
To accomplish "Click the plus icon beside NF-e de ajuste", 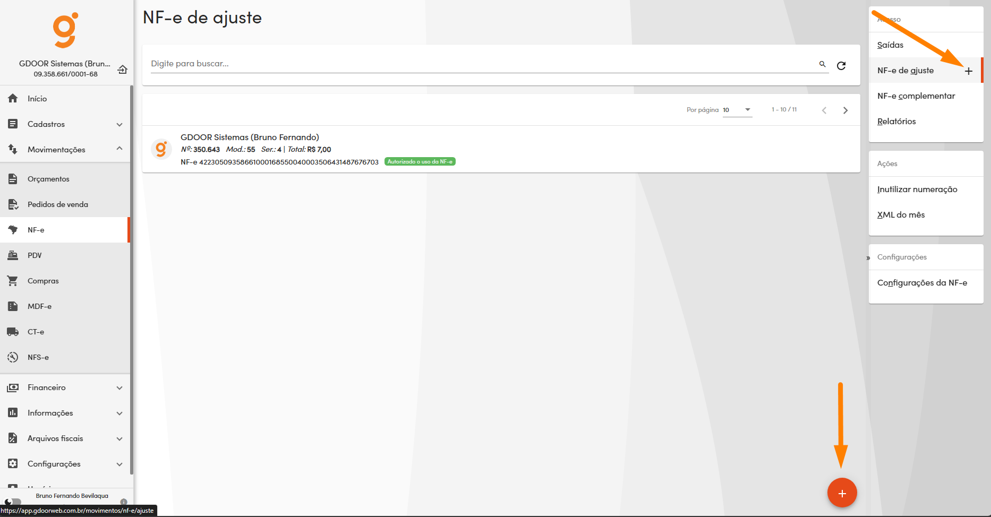I will coord(968,71).
